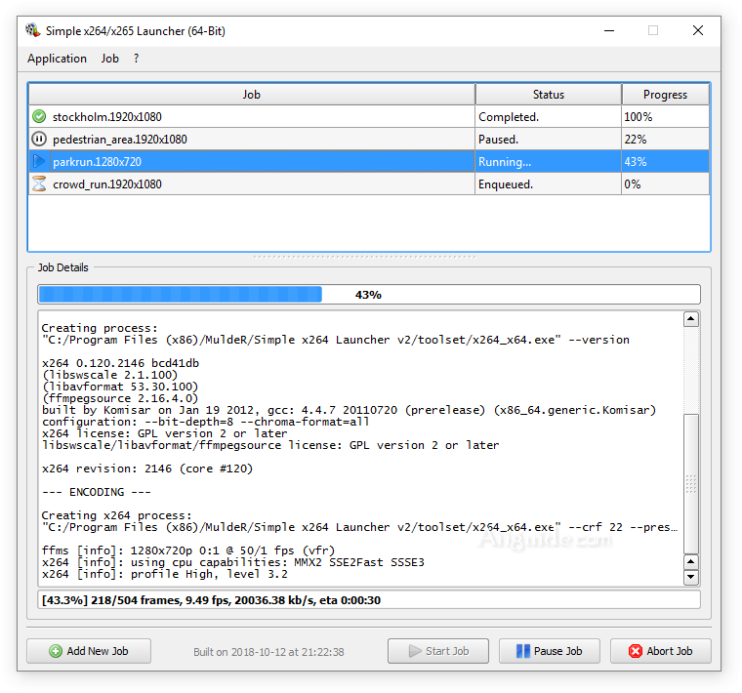Click the 0% progress cell

click(665, 184)
